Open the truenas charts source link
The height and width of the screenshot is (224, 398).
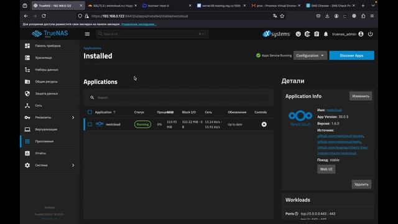343,151
